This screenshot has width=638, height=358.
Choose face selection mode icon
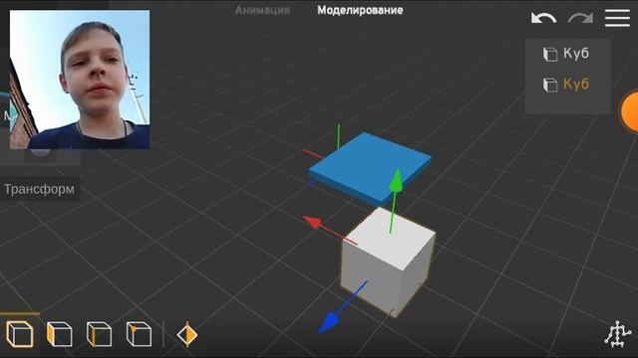(60, 334)
